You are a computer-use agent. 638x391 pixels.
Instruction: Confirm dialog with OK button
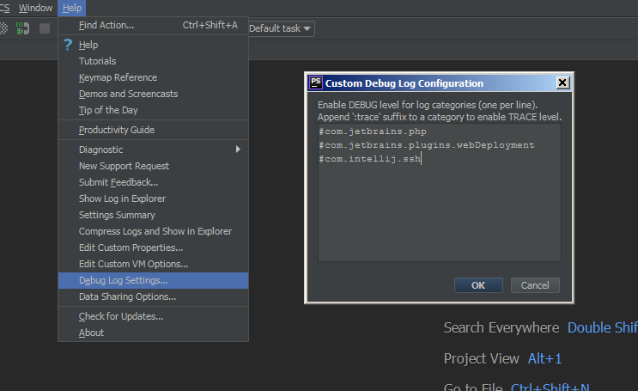pos(478,285)
